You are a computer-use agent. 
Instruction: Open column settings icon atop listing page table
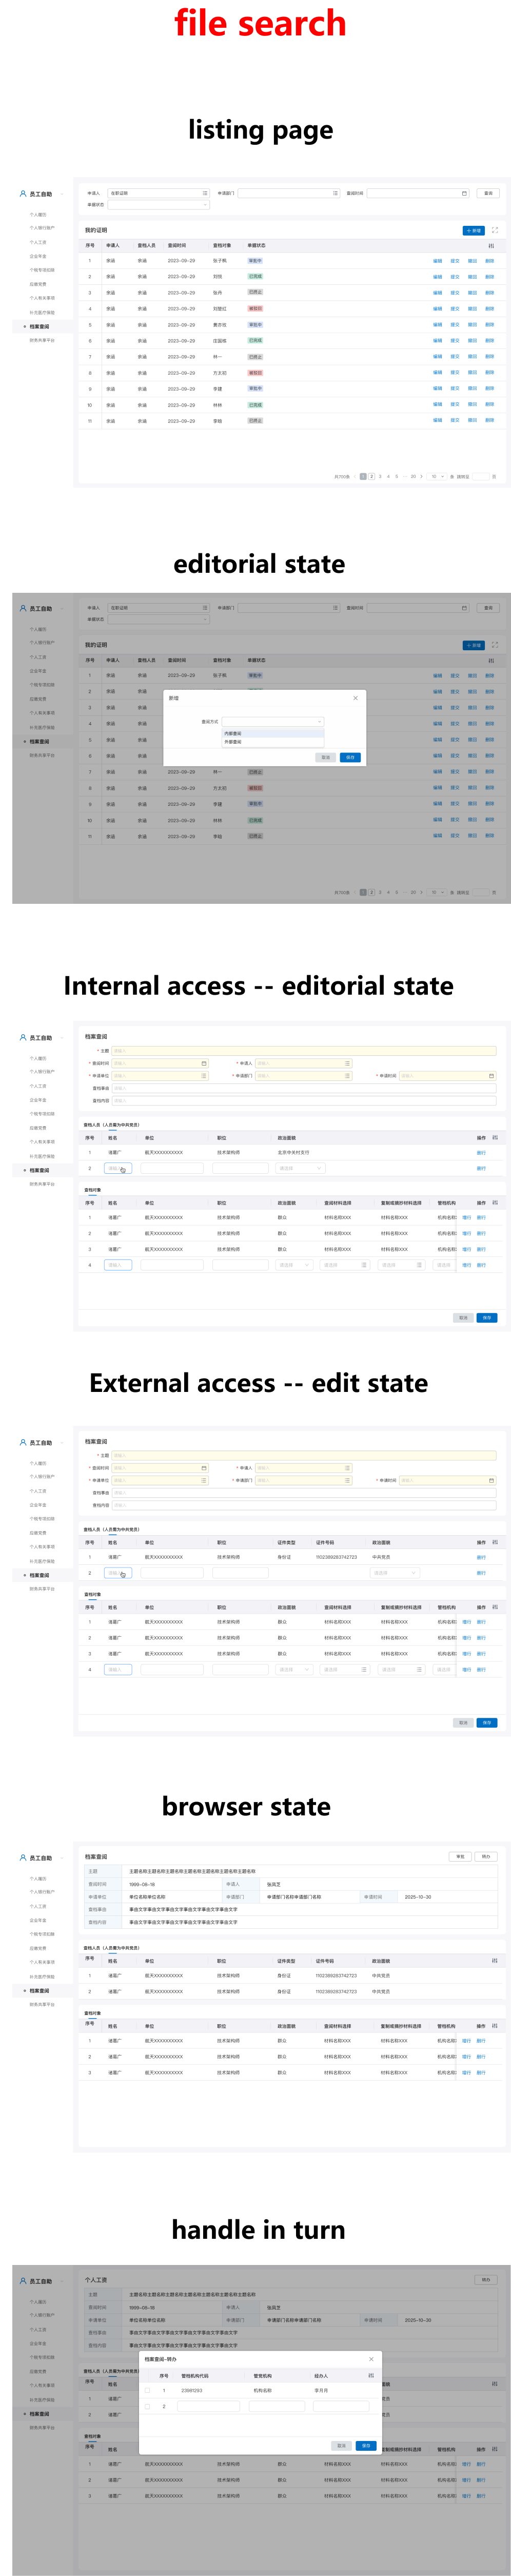490,245
